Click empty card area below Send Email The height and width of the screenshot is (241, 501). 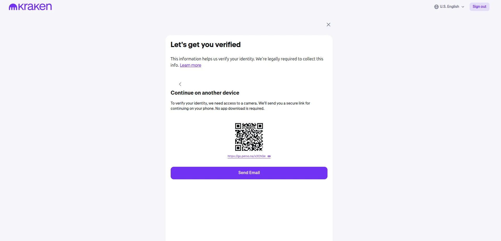(x=249, y=209)
